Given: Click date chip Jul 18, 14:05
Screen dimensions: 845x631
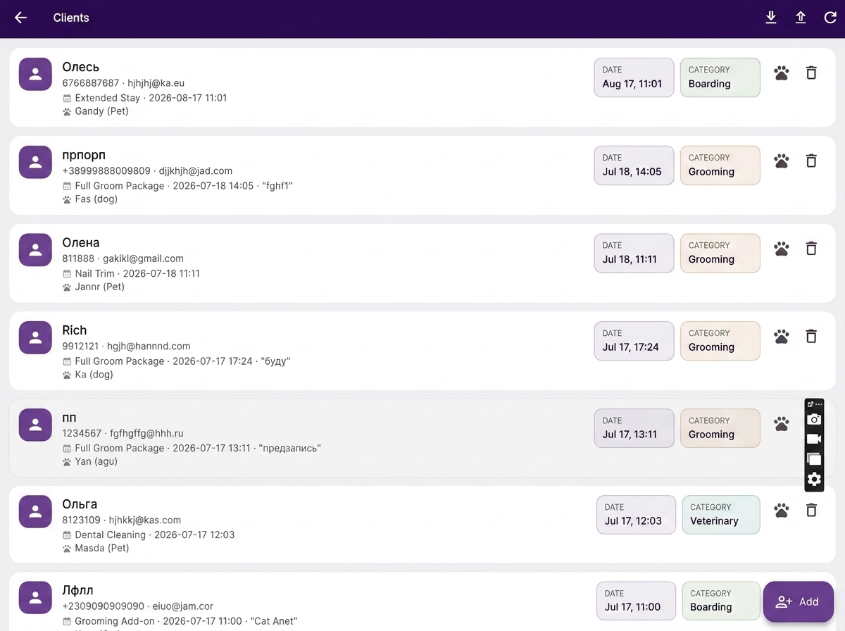Looking at the screenshot, I should pyautogui.click(x=634, y=165).
